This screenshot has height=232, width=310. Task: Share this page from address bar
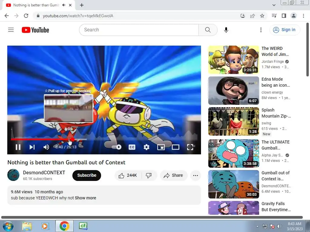coord(252,16)
